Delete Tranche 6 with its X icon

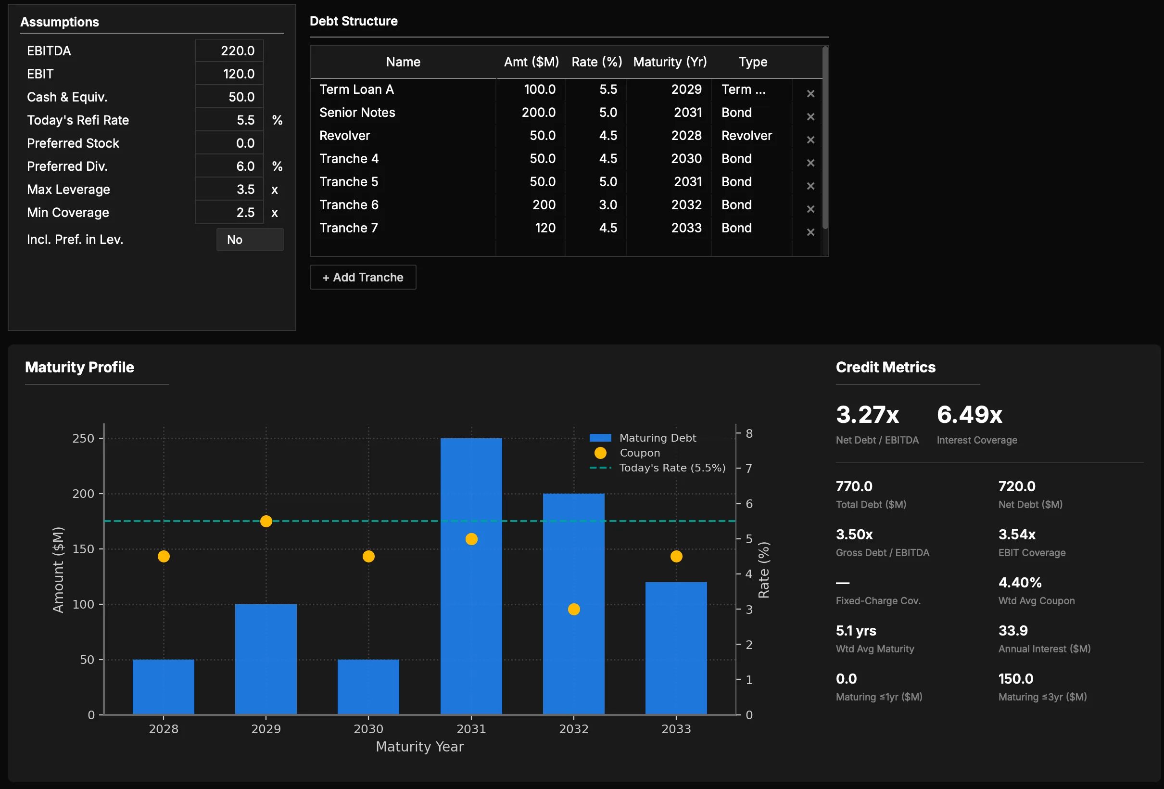tap(810, 209)
